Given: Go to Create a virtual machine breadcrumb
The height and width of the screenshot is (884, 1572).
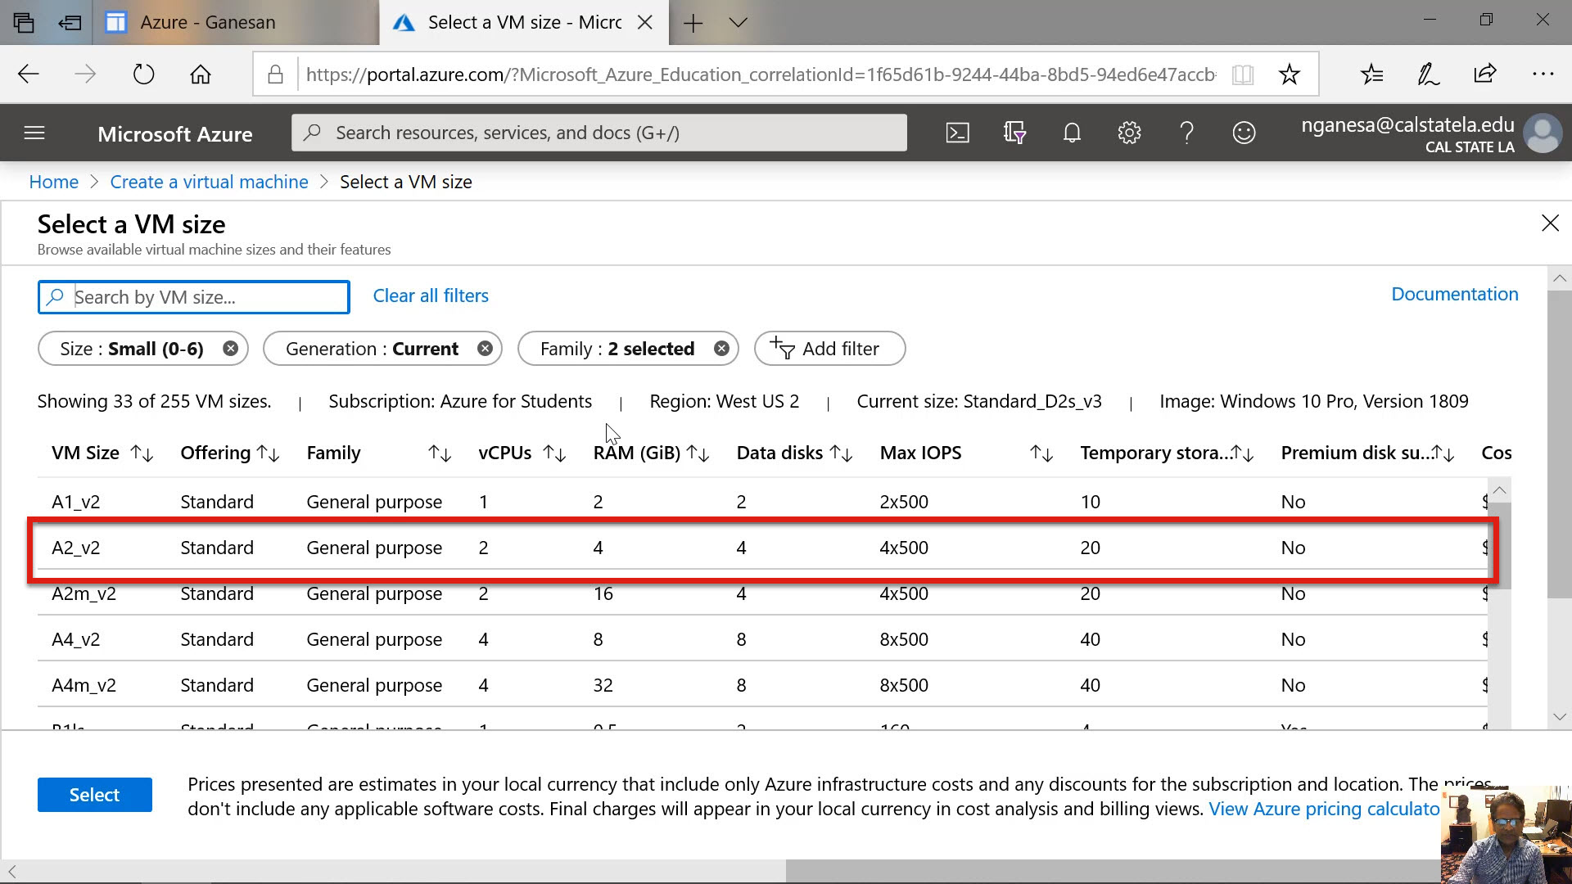Looking at the screenshot, I should [x=209, y=182].
